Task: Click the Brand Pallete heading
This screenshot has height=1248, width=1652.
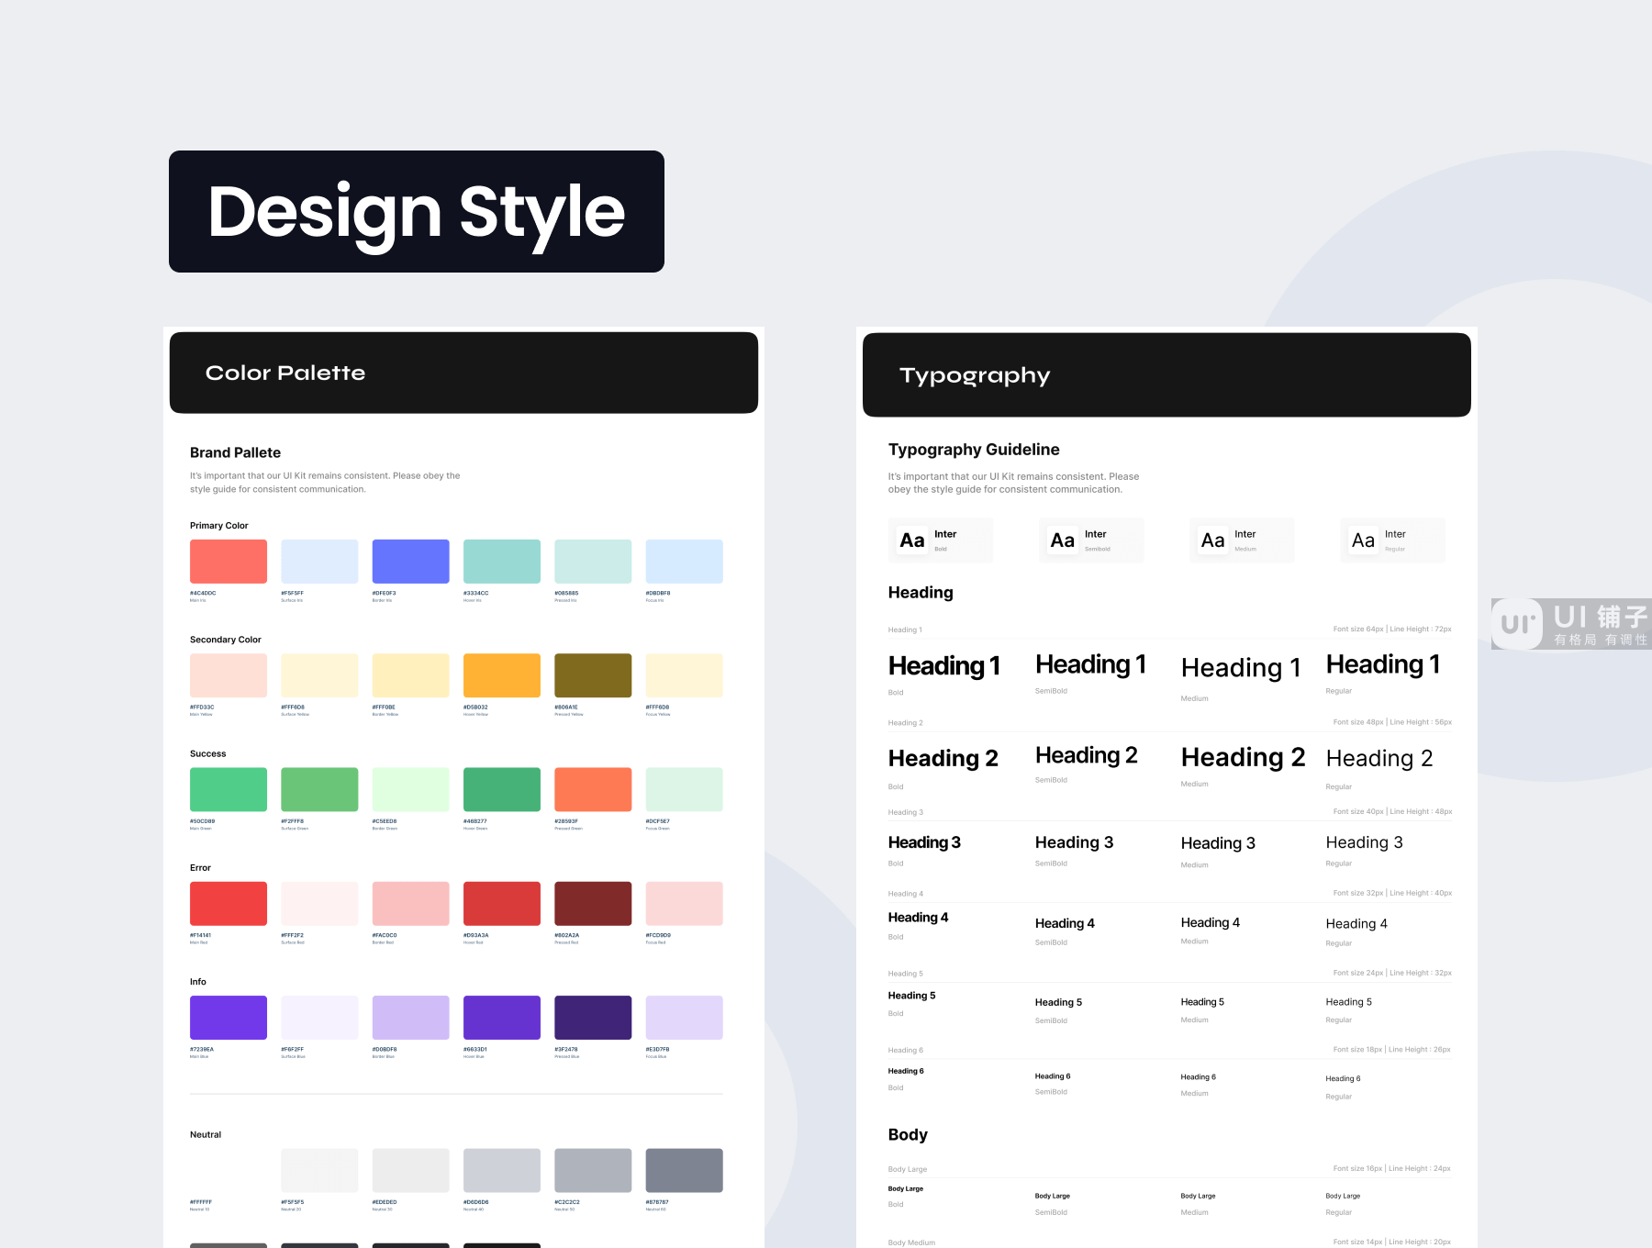Action: click(x=235, y=452)
